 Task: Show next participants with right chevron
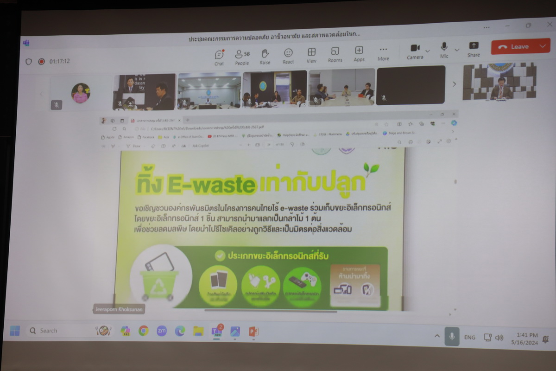pos(454,84)
